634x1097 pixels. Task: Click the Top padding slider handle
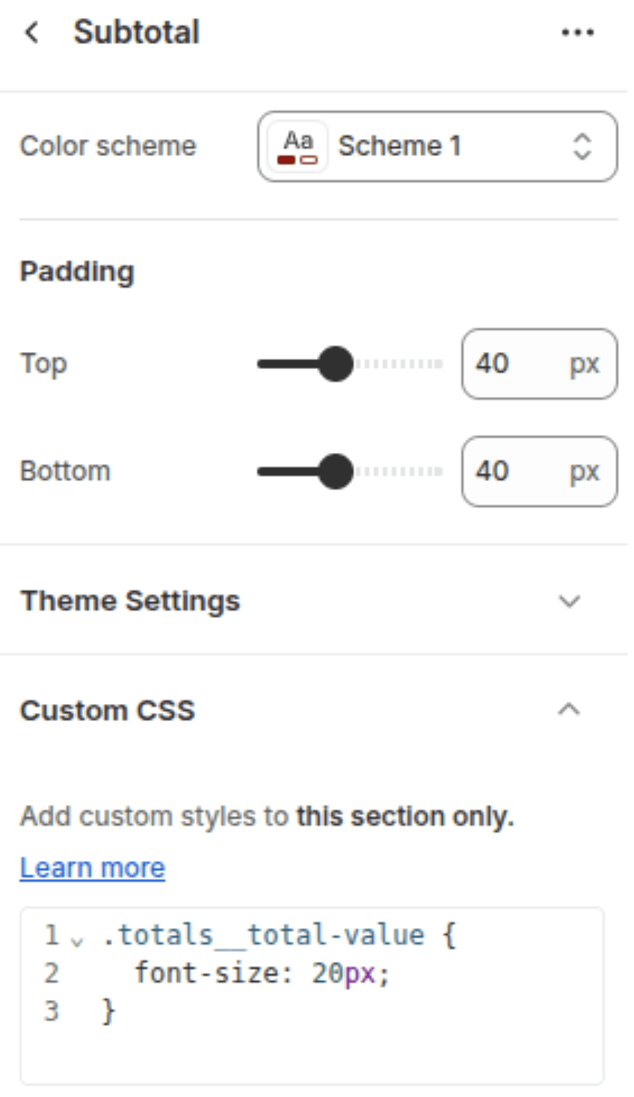[x=335, y=364]
